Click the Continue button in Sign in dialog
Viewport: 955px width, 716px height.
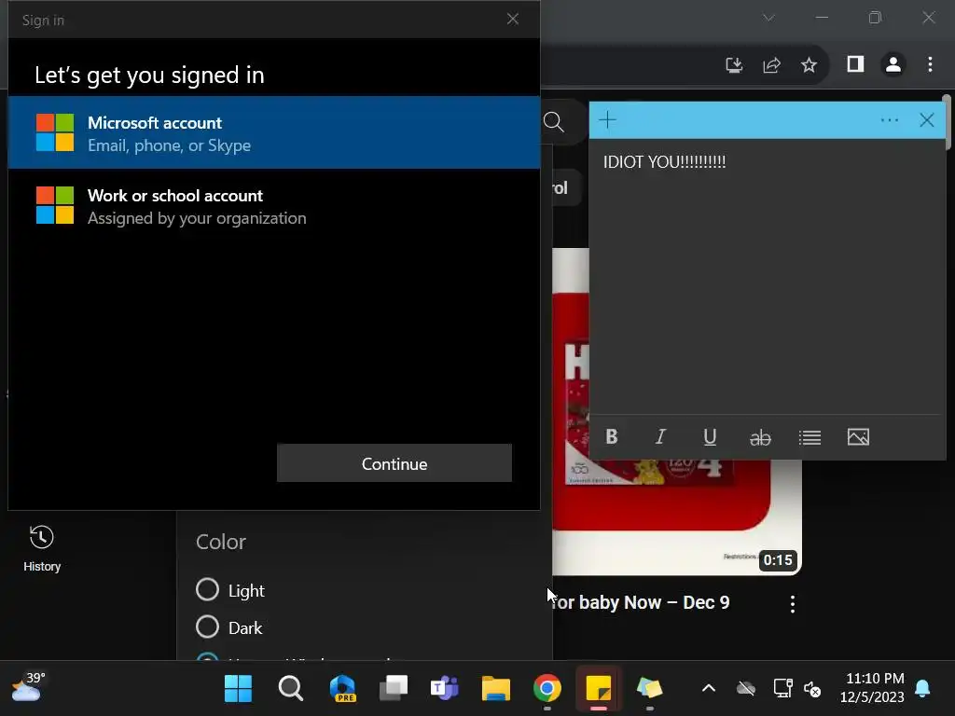394,463
